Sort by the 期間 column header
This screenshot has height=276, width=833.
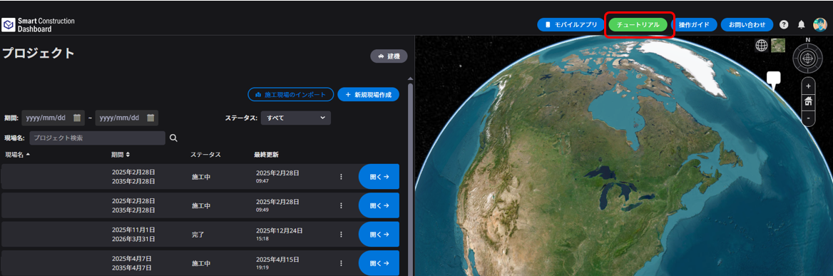click(121, 155)
